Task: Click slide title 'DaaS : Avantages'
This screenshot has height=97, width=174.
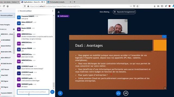Action: pyautogui.click(x=89, y=46)
